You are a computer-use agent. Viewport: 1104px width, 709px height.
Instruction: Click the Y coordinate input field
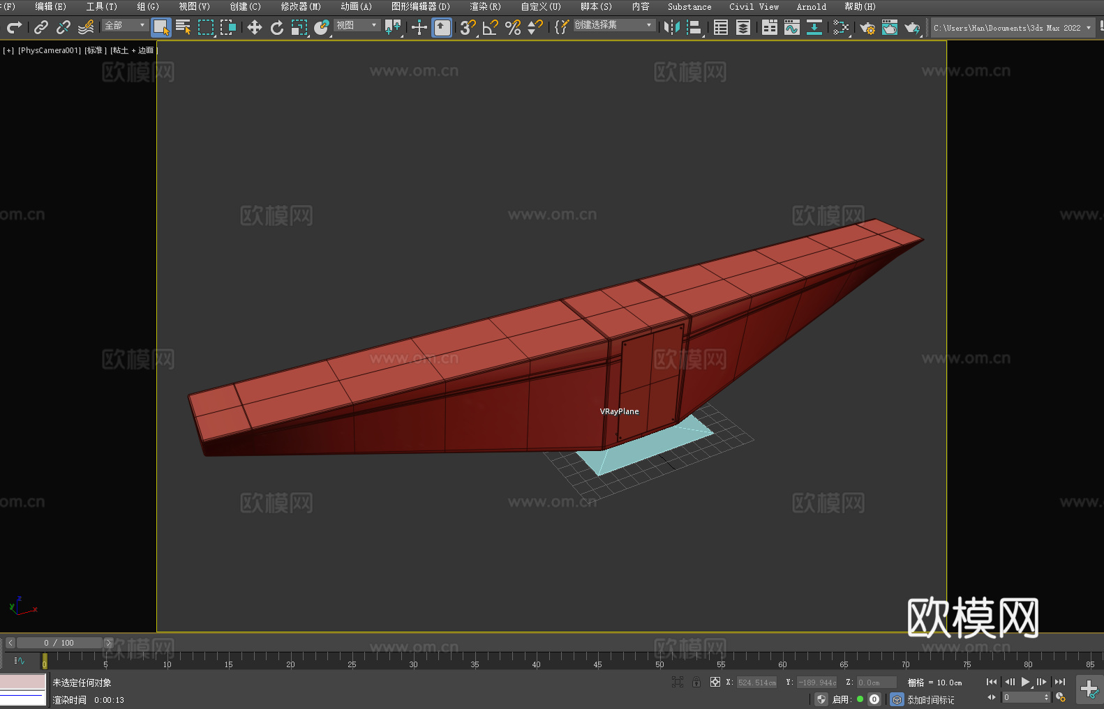[817, 683]
